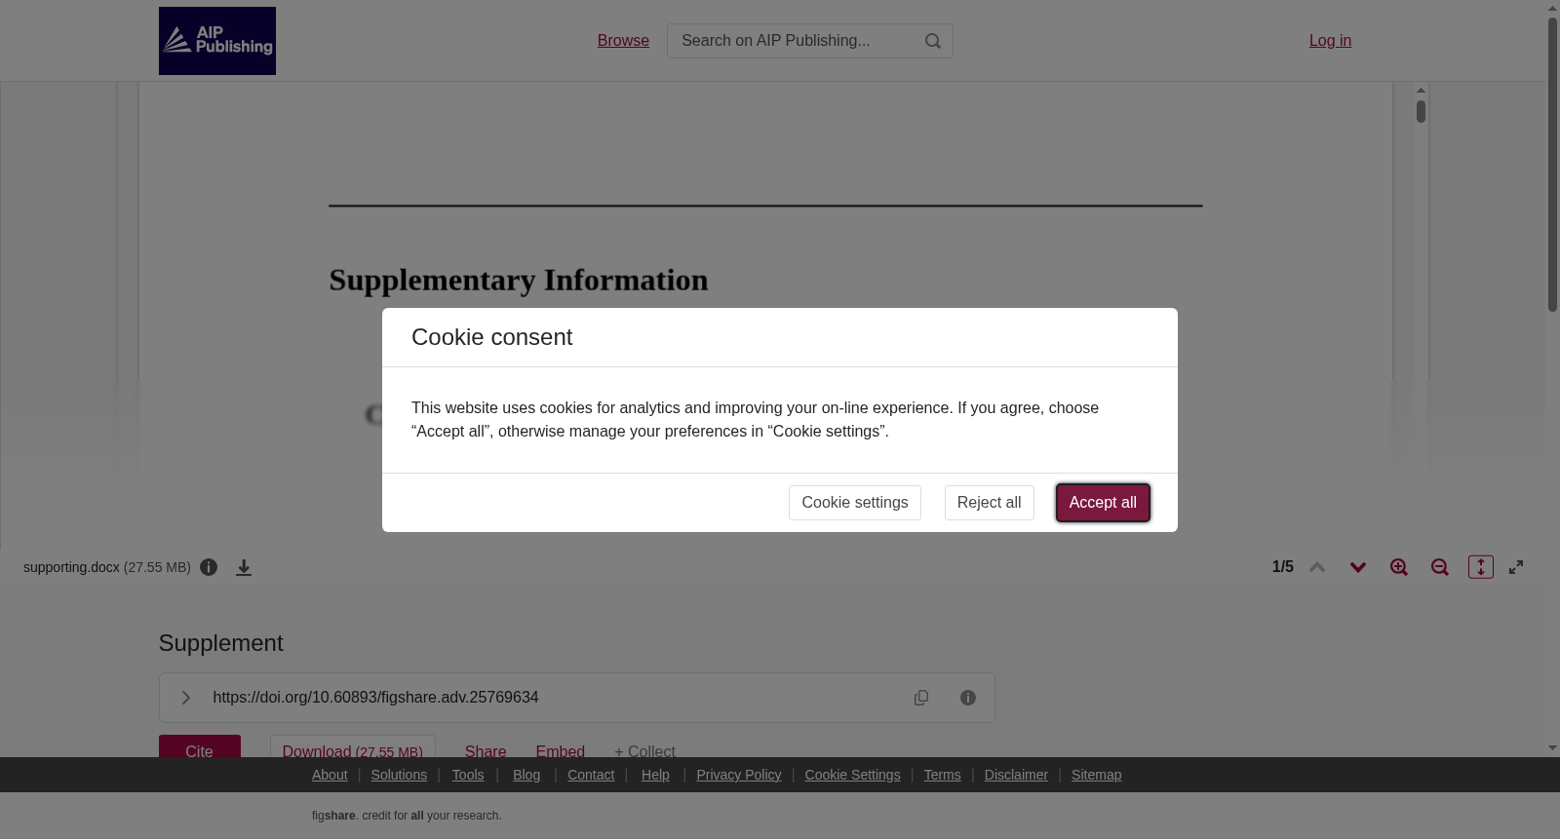The width and height of the screenshot is (1560, 839).
Task: Toggle fit-to-height view mode
Action: pyautogui.click(x=1481, y=567)
